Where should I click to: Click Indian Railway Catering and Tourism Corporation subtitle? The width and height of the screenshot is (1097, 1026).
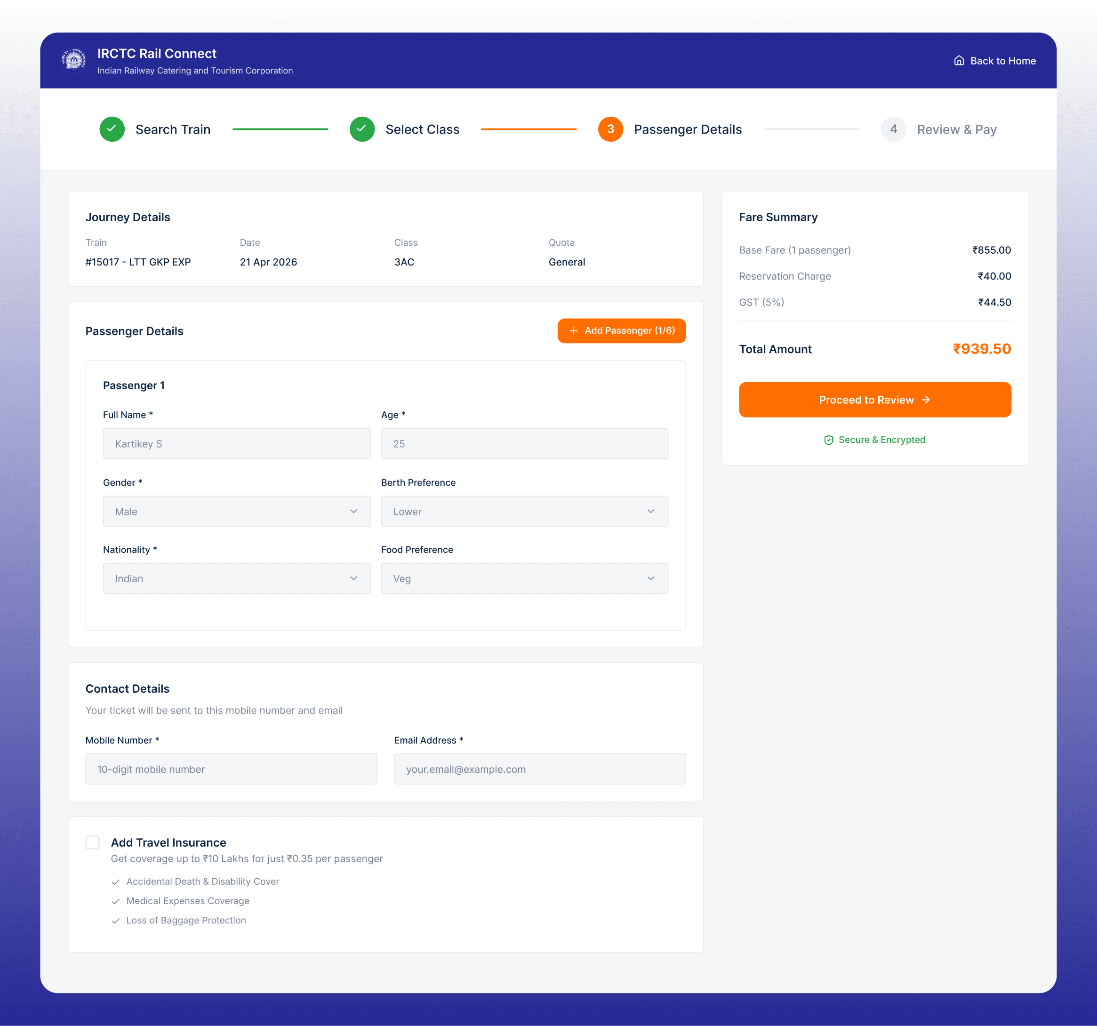pyautogui.click(x=195, y=71)
